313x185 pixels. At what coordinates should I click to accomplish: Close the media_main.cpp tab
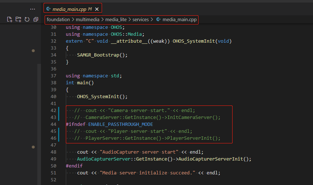point(97,8)
